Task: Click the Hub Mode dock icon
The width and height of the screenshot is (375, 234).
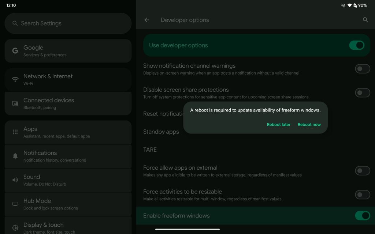Action: coord(15,204)
